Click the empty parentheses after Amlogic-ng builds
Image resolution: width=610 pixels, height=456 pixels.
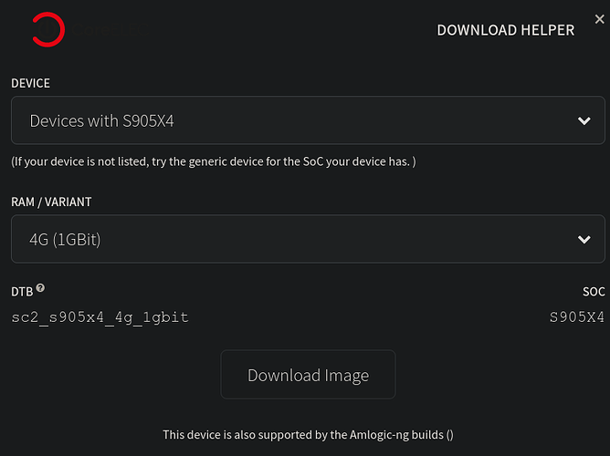click(x=449, y=435)
